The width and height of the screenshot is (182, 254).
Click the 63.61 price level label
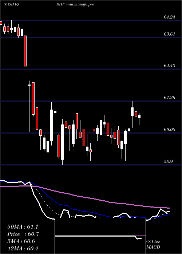pos(170,34)
